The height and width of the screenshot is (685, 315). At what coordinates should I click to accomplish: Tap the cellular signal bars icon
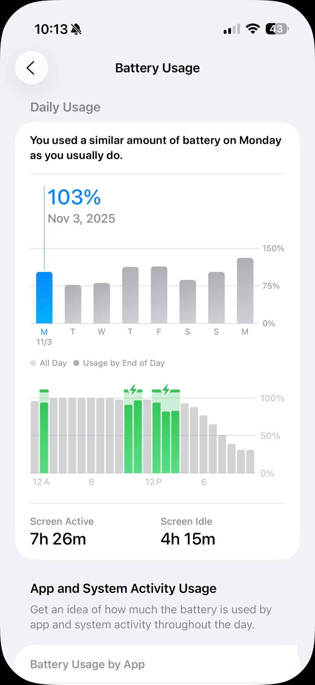(232, 29)
